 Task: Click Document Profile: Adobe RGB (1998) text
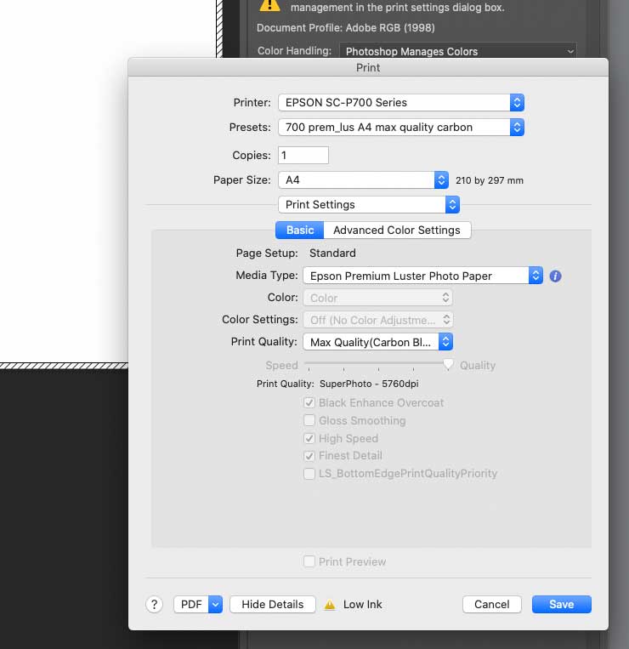click(346, 28)
